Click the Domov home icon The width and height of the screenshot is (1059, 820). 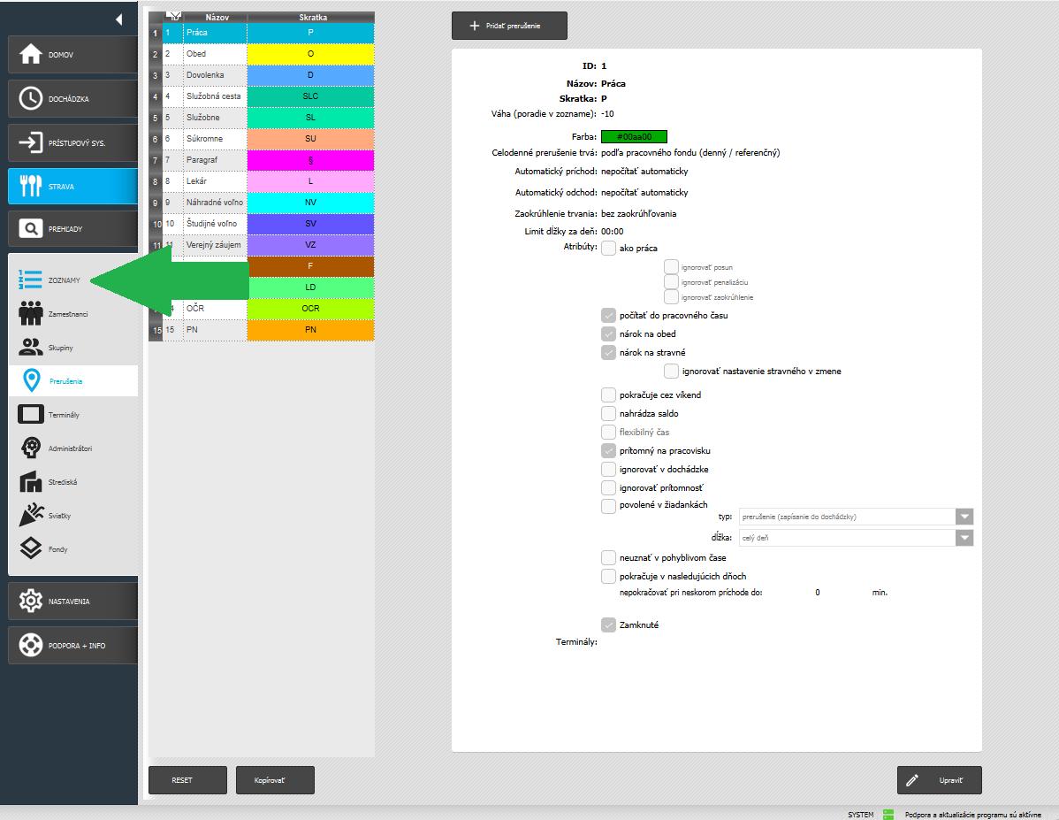(x=31, y=55)
